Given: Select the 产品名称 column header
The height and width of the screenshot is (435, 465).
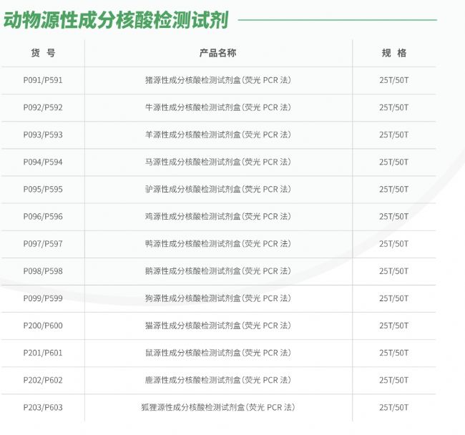Looking at the screenshot, I should (x=218, y=53).
